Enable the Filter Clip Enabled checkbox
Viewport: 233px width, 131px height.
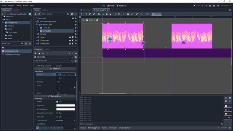pos(57,65)
